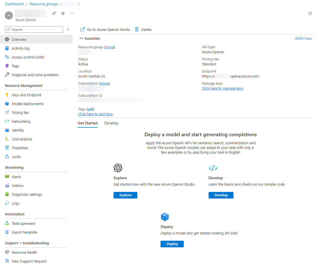This screenshot has width=318, height=268.
Task: Click the endpoint URL text
Action: (231, 76)
